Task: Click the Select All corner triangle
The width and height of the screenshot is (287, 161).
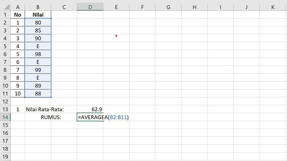Action: 6,7
